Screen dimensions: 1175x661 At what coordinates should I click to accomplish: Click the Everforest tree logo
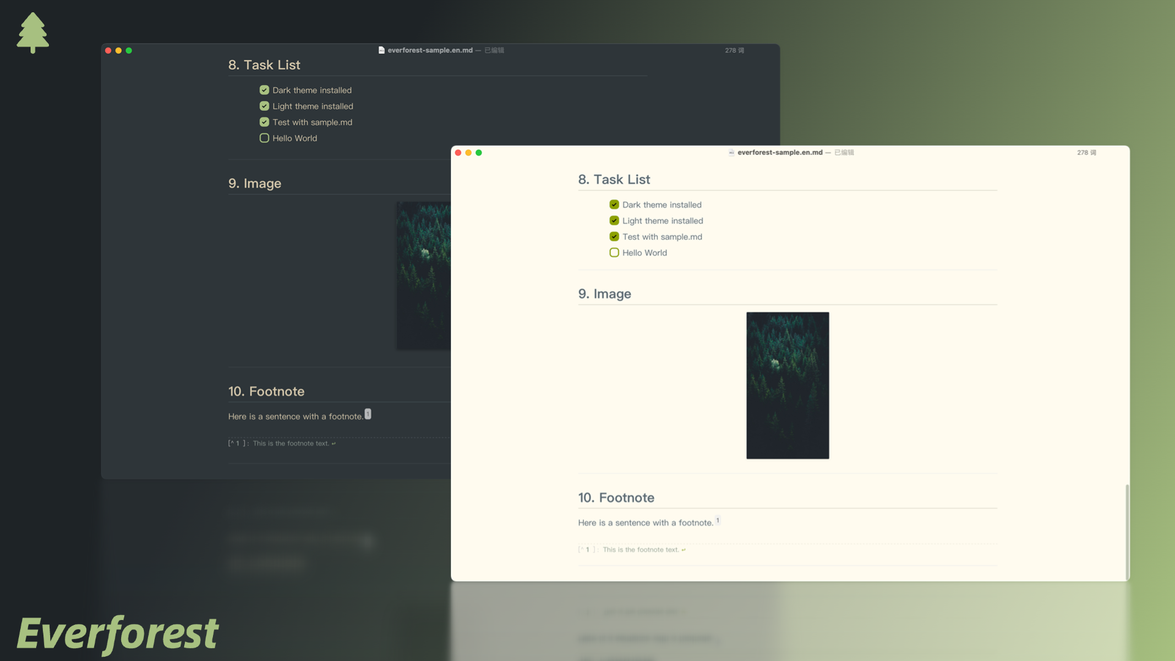click(32, 32)
